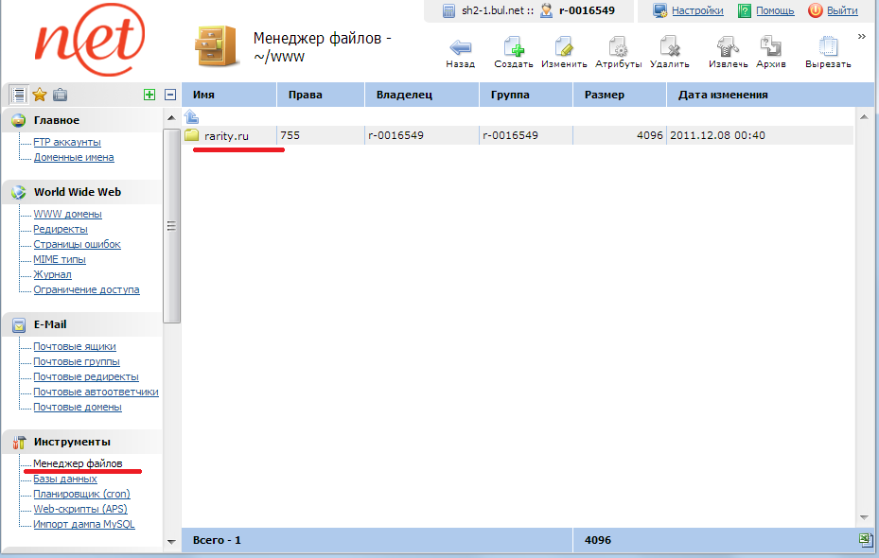Click the Удалить delete icon

click(669, 47)
